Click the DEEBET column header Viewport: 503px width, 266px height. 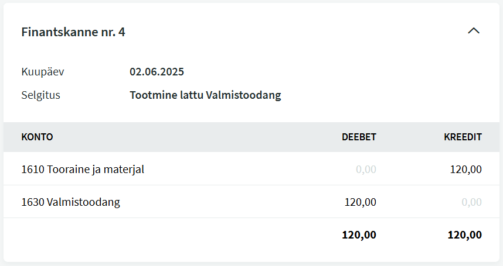coord(359,137)
